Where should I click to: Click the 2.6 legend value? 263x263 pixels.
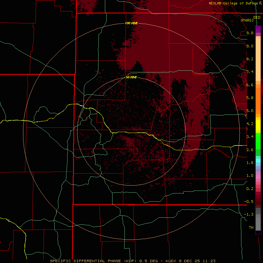point(250,150)
